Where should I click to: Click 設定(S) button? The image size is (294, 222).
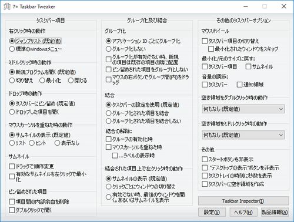(x=212, y=212)
